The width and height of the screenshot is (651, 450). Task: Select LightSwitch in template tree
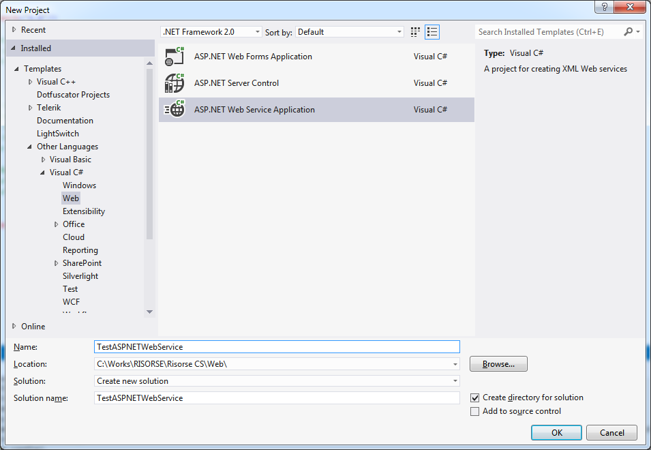tap(58, 134)
